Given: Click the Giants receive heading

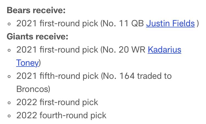Looking at the screenshot, I should click(x=37, y=36).
